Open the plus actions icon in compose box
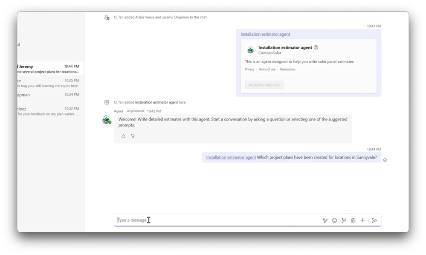This screenshot has width=426, height=255. [x=362, y=220]
